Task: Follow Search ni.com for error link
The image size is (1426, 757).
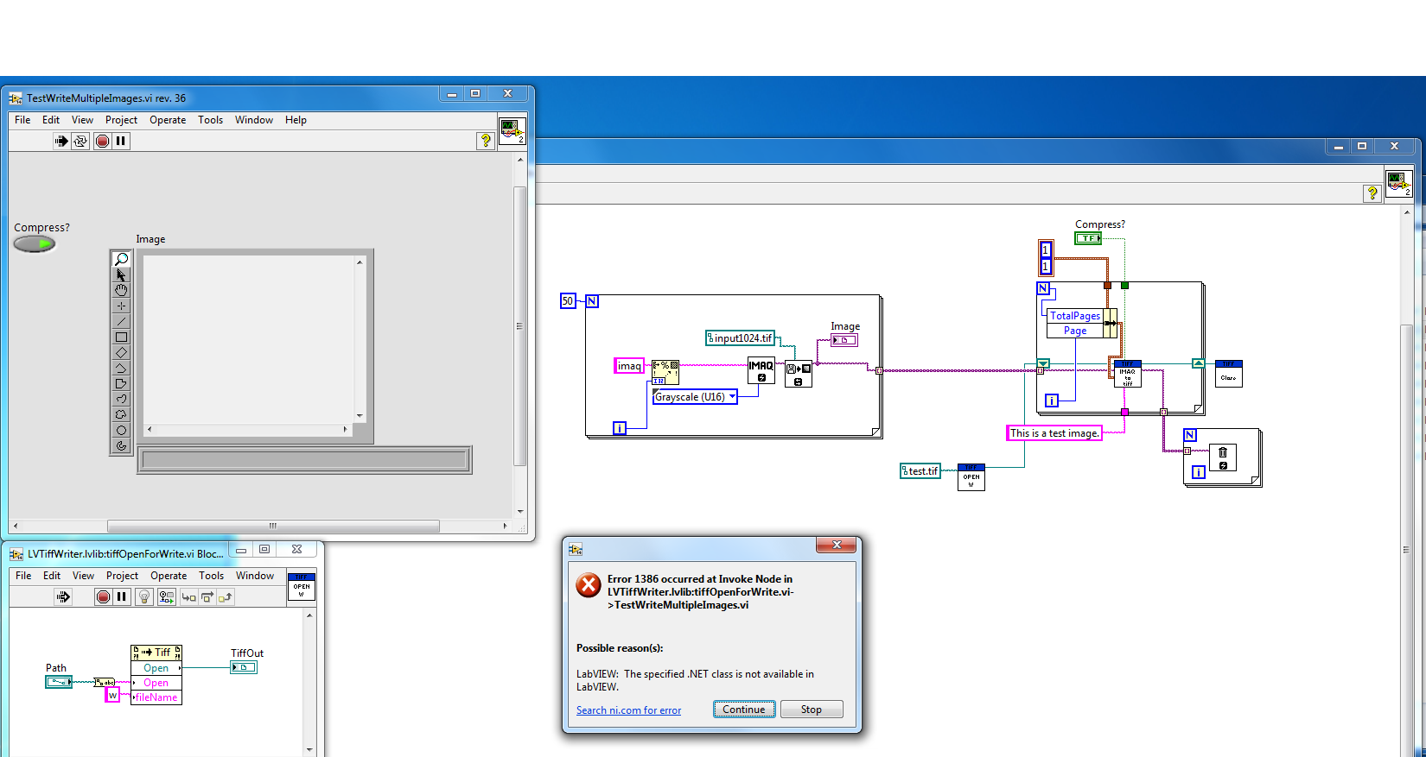Action: tap(628, 710)
